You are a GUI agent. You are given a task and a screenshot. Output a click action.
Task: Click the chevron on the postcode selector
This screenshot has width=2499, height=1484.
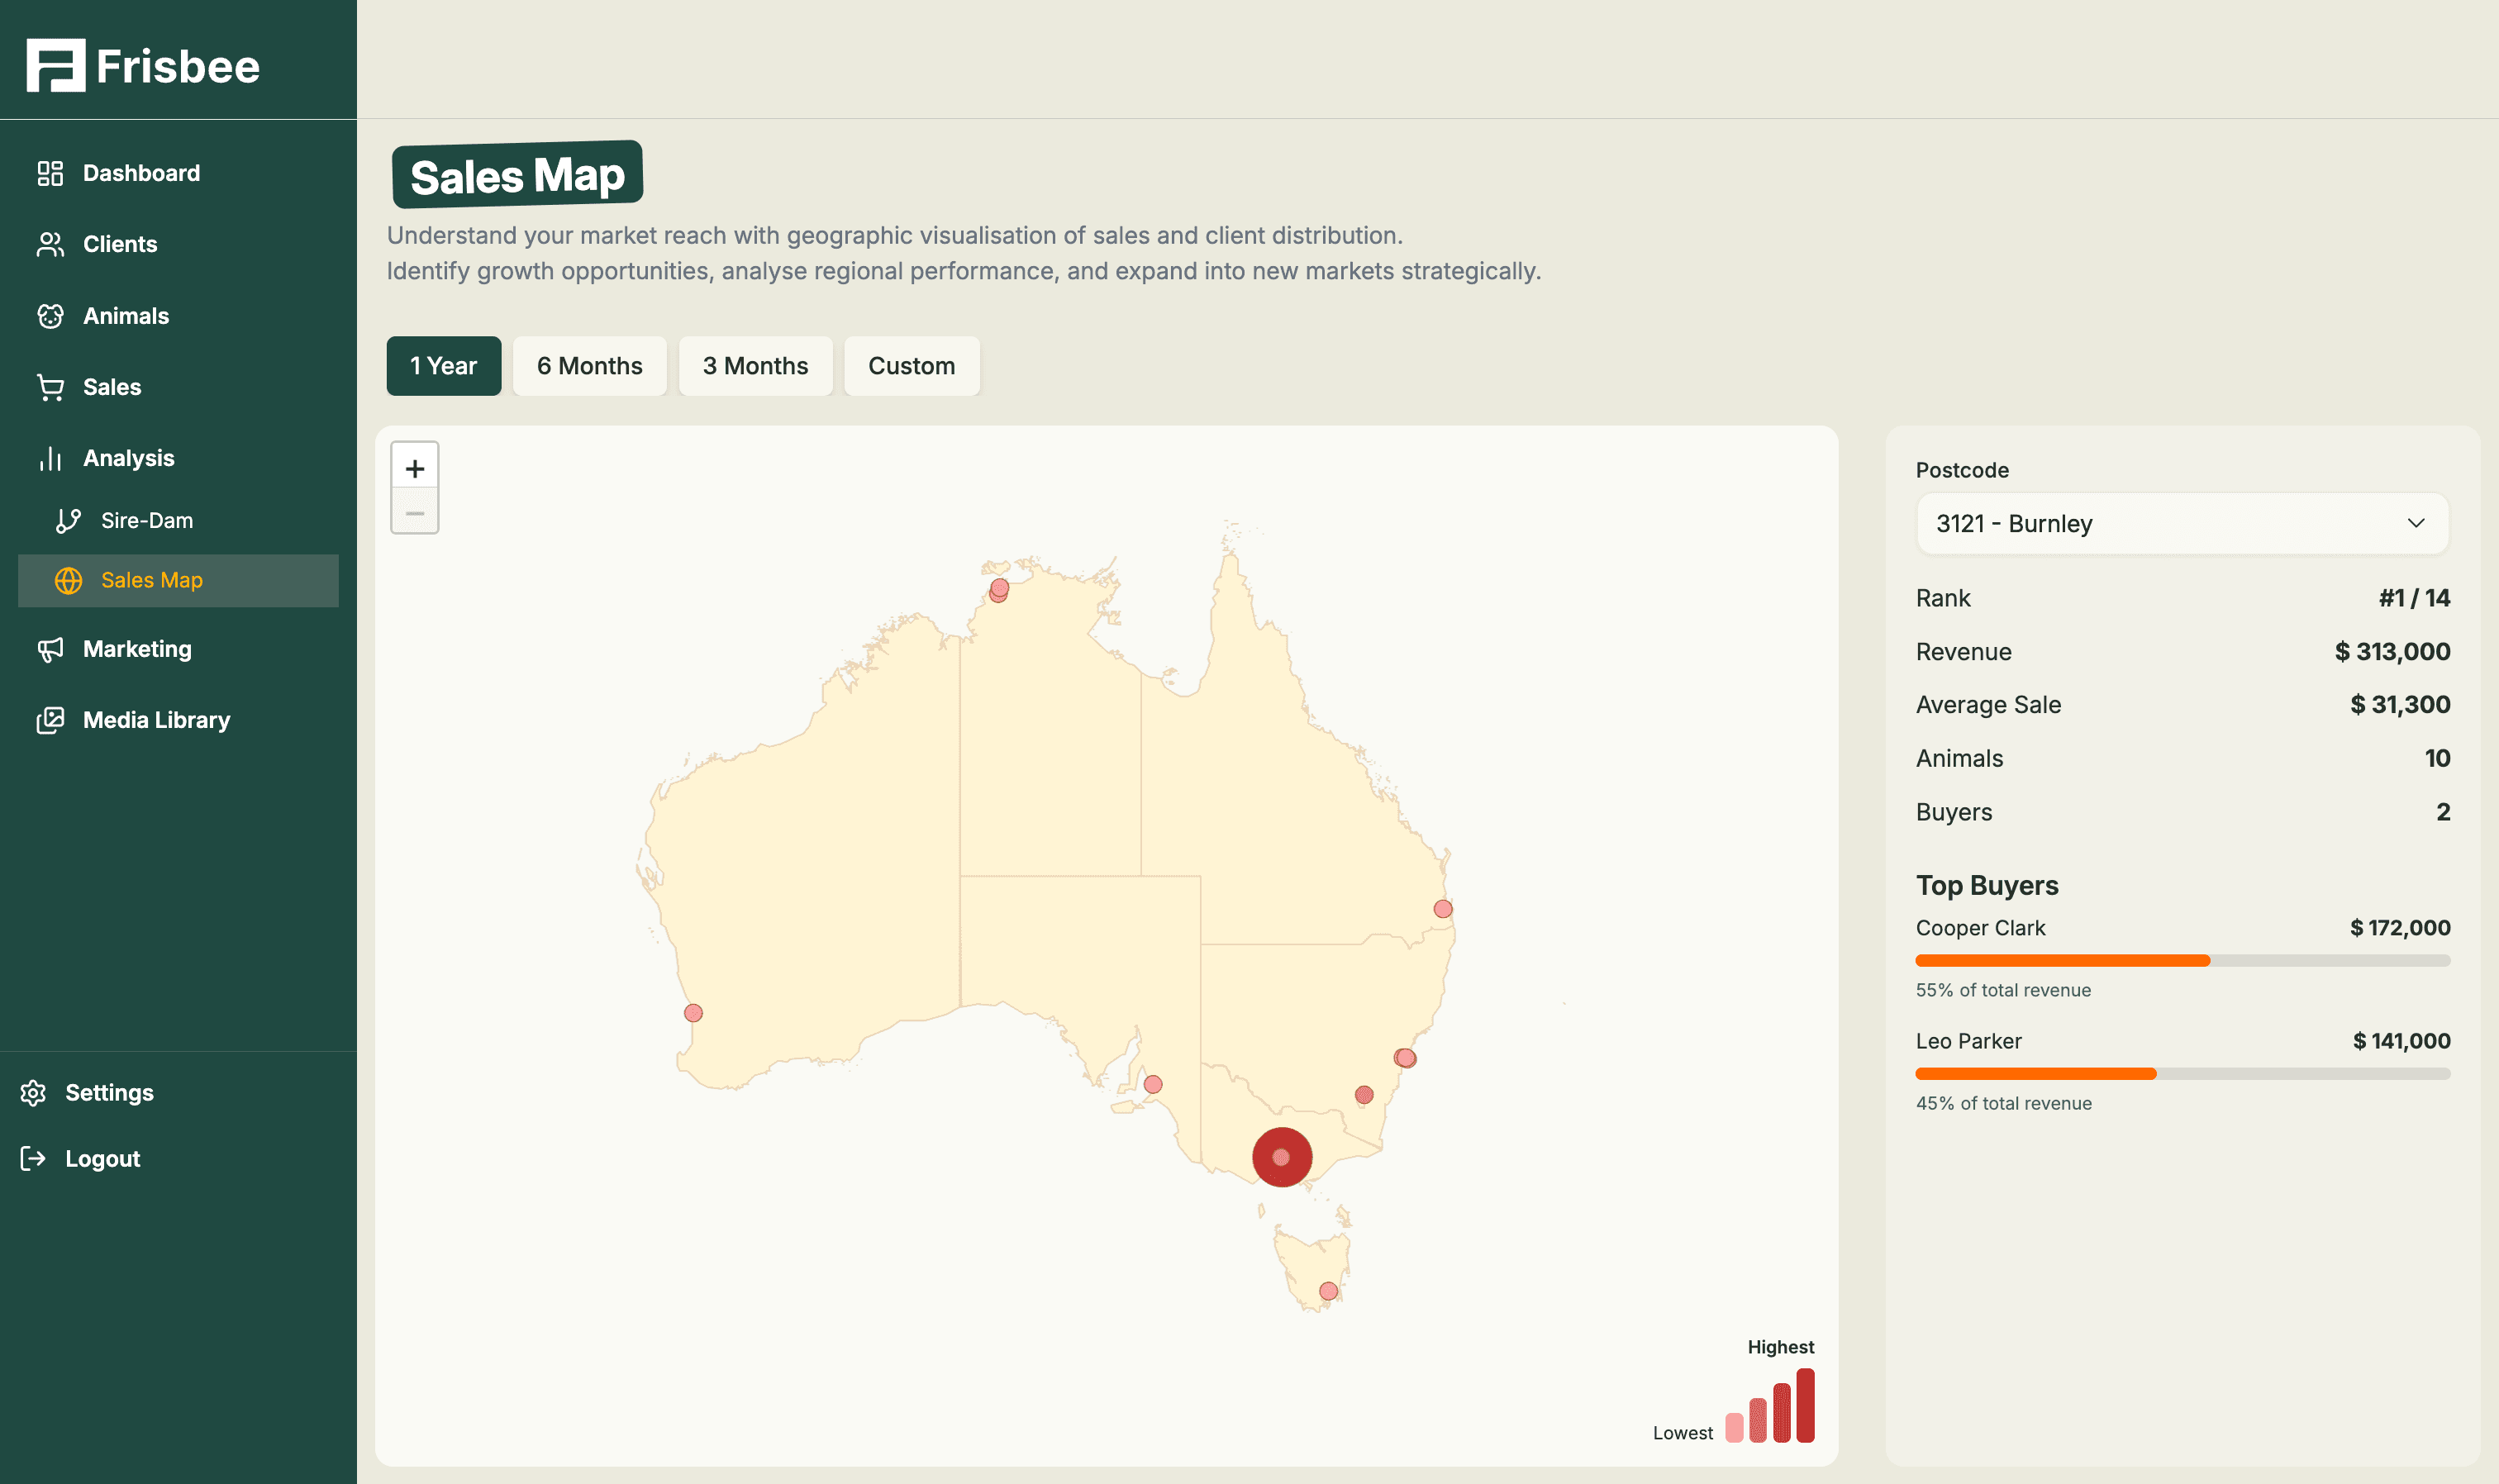[x=2418, y=523]
